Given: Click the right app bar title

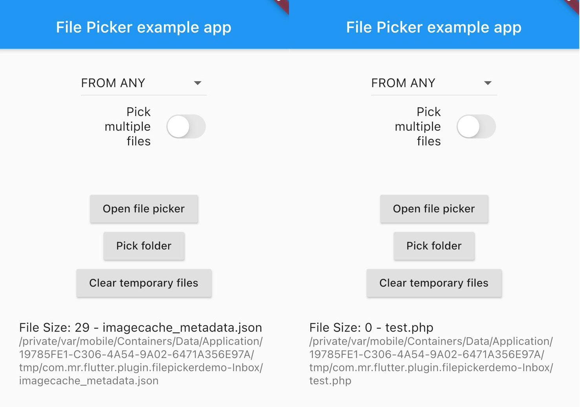Looking at the screenshot, I should (x=434, y=27).
